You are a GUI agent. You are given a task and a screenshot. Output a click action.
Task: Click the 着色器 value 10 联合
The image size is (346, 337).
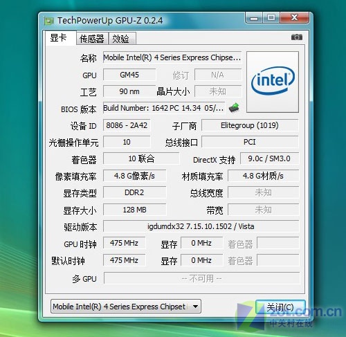[x=141, y=158]
